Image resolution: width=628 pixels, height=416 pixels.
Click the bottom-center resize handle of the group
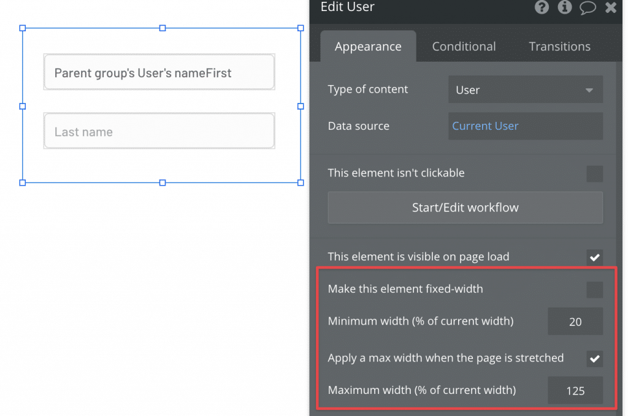(x=162, y=183)
